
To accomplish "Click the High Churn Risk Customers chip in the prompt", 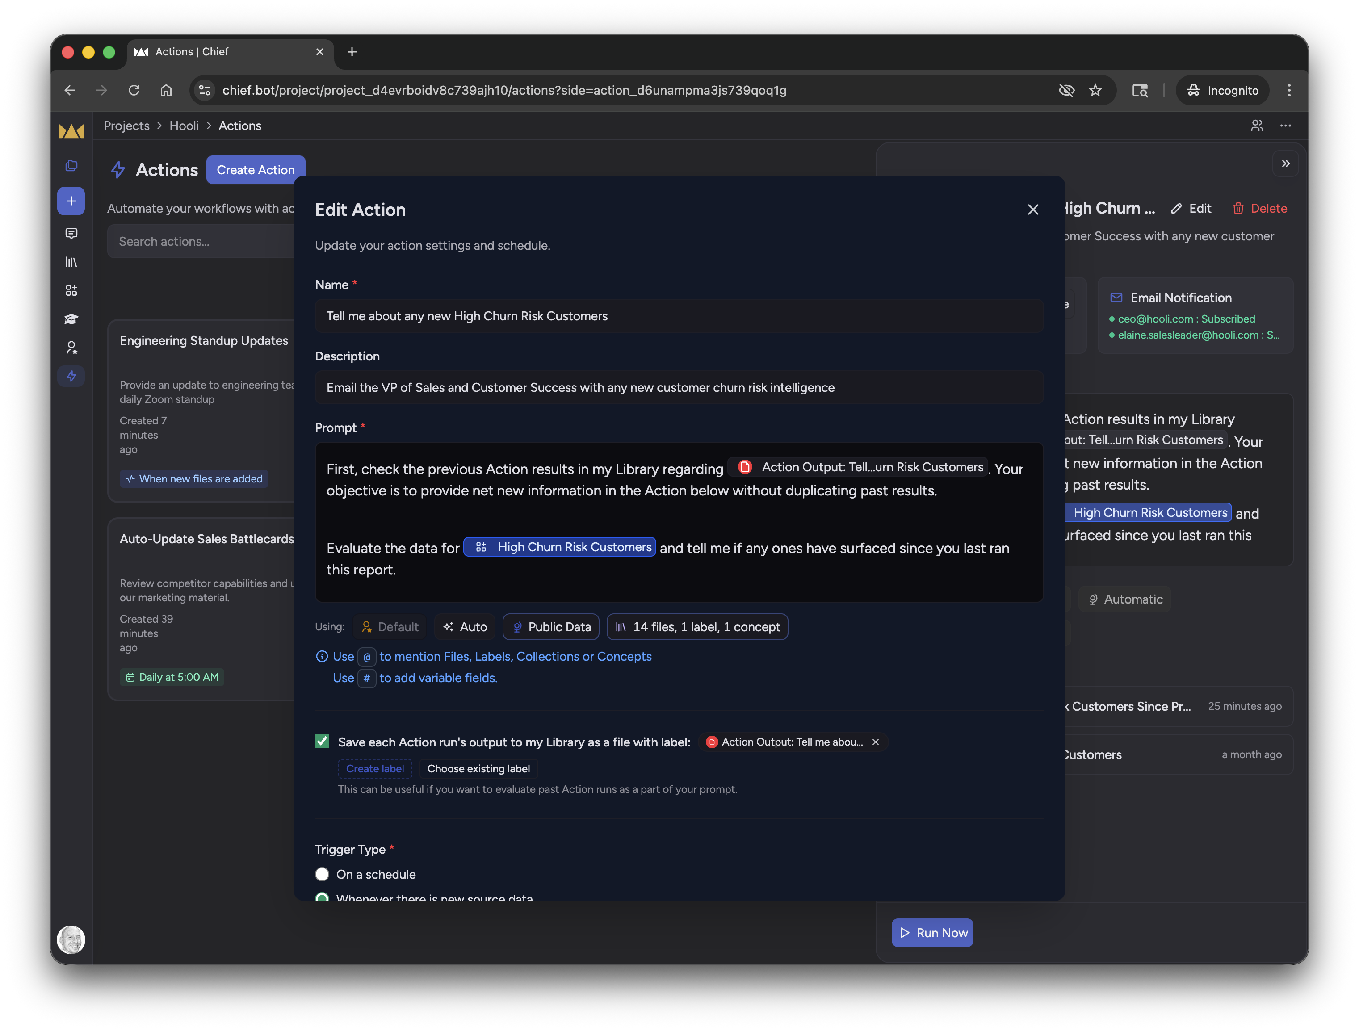I will tap(559, 547).
